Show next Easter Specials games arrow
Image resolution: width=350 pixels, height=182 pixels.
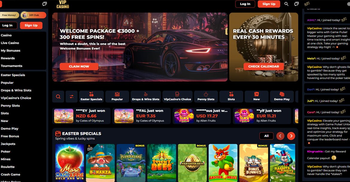click(x=291, y=136)
